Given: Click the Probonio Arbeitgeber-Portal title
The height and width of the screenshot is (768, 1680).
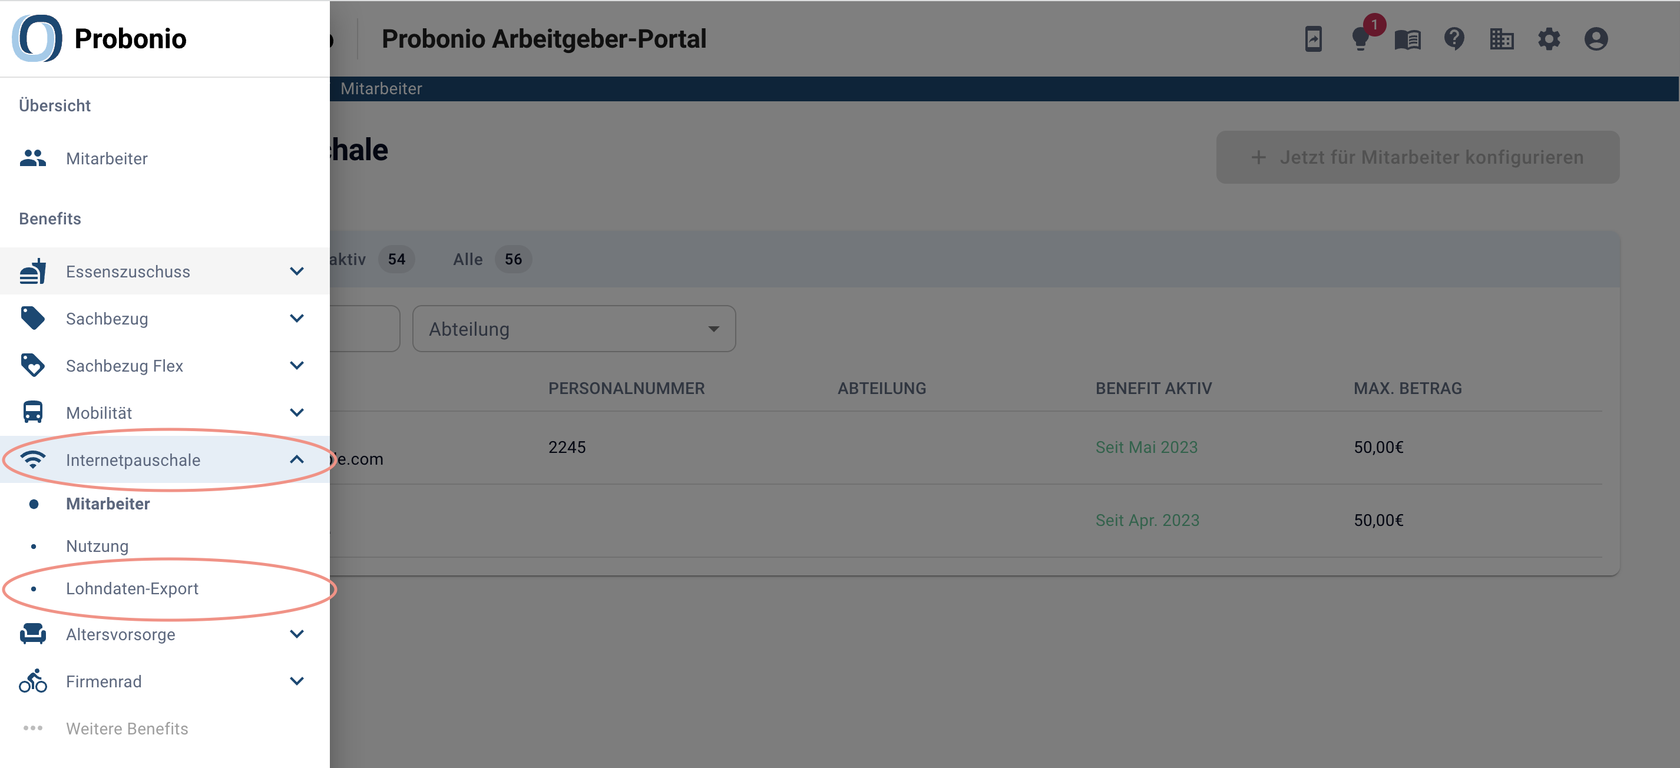Looking at the screenshot, I should point(544,39).
